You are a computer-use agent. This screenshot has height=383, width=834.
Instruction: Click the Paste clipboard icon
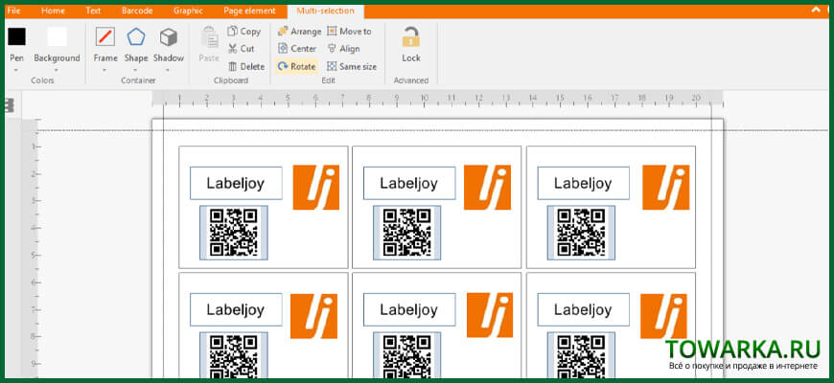point(209,37)
